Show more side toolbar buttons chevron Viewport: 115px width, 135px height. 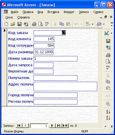point(112,127)
